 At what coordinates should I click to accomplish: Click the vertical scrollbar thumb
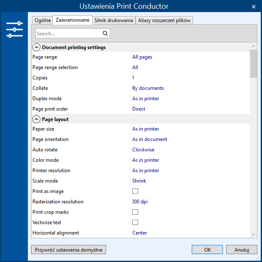click(x=254, y=64)
